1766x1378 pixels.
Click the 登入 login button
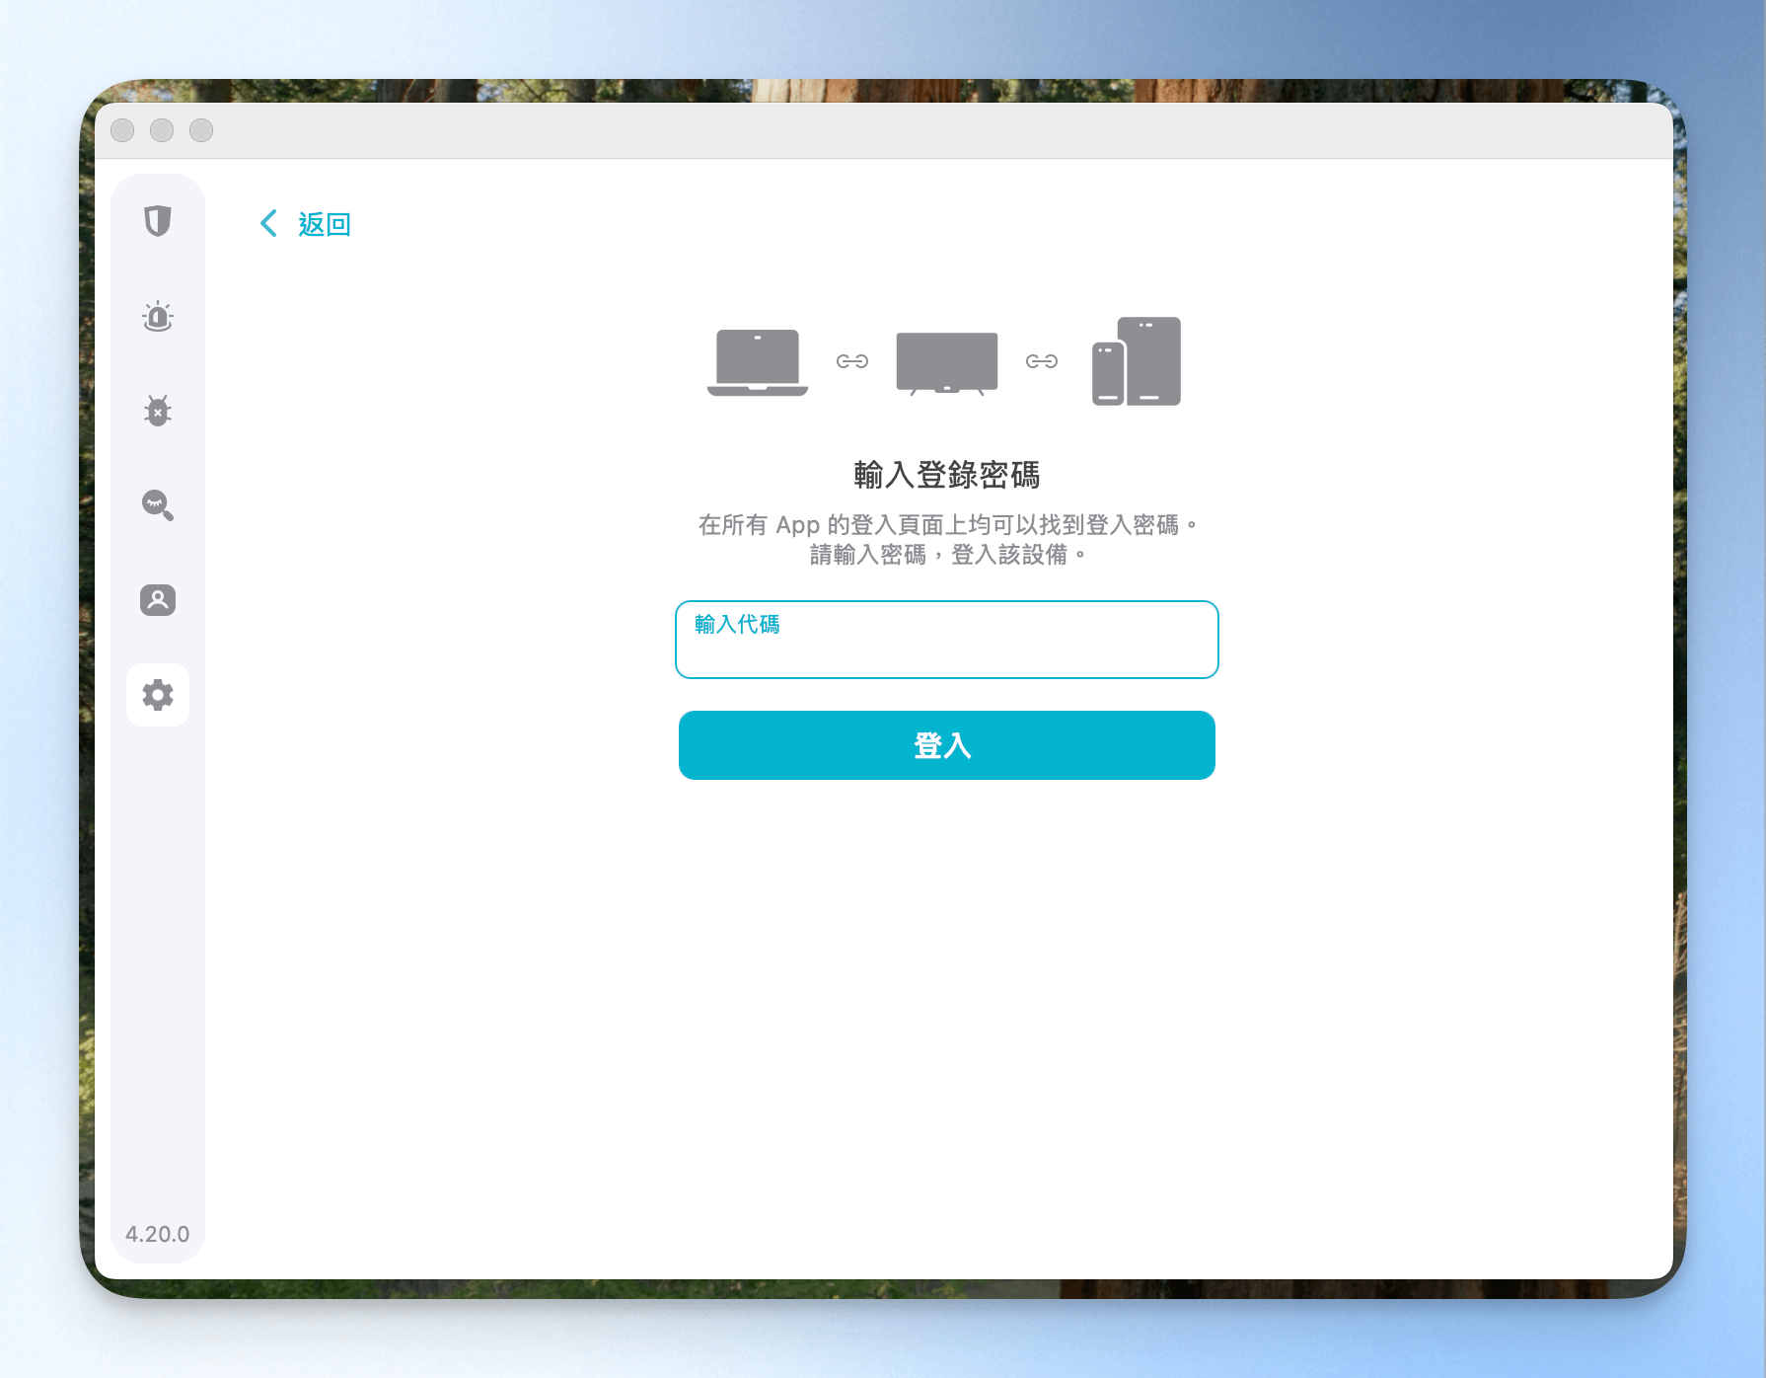point(947,745)
